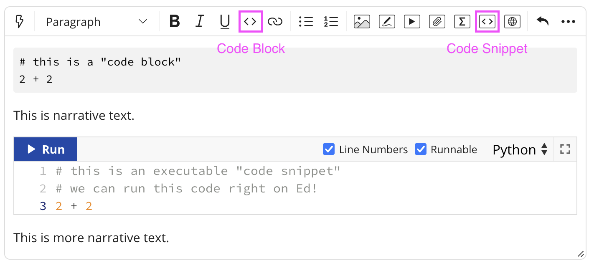Run the code snippet
This screenshot has height=263, width=589.
click(x=46, y=149)
